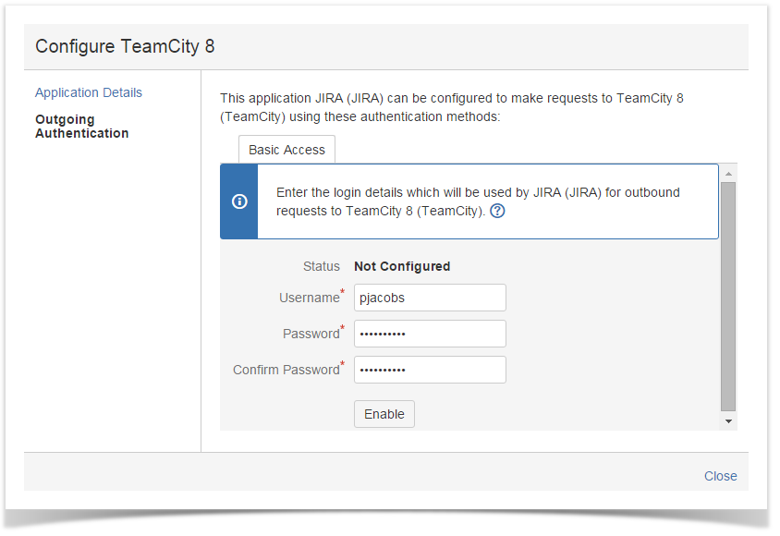Screen dimensions: 780x536
Task: Click the Password label text
Action: [311, 334]
